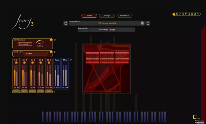Click a key on the piano keyboard
Viewport: 206px width, 124px height.
(104, 117)
